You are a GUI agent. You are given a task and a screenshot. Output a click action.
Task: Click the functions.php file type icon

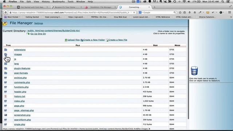tap(6, 87)
